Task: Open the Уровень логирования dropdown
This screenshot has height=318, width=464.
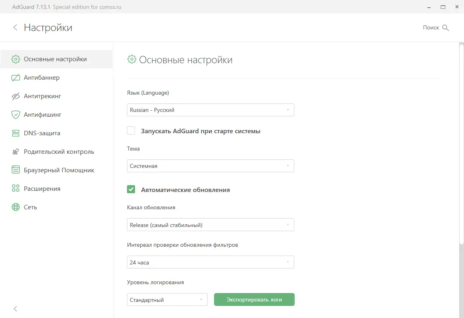Action: (x=167, y=299)
